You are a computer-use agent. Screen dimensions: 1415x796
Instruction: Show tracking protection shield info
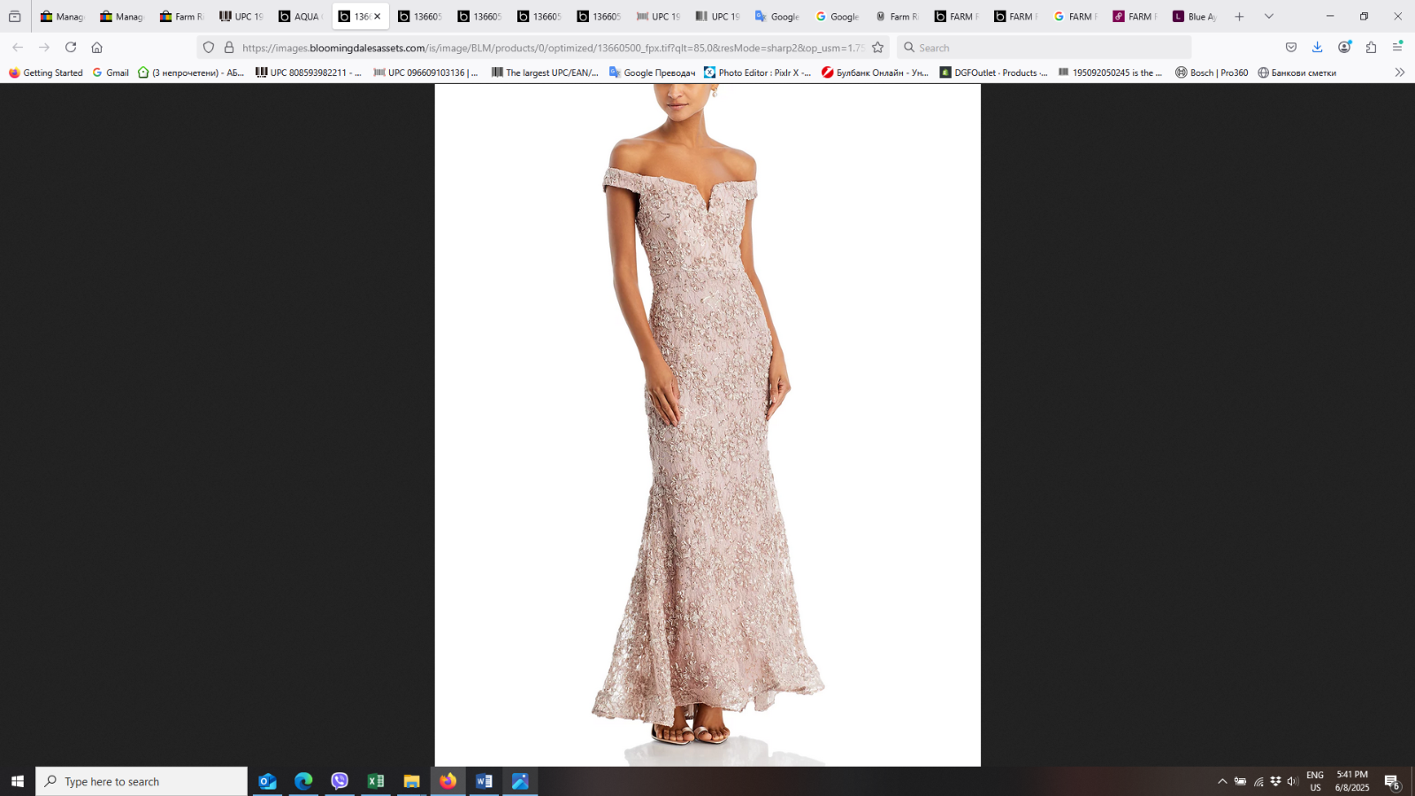[209, 48]
